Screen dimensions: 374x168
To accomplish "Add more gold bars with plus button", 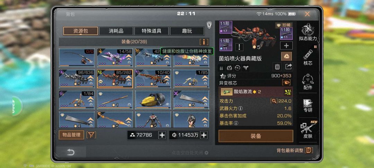I will 162,135.
